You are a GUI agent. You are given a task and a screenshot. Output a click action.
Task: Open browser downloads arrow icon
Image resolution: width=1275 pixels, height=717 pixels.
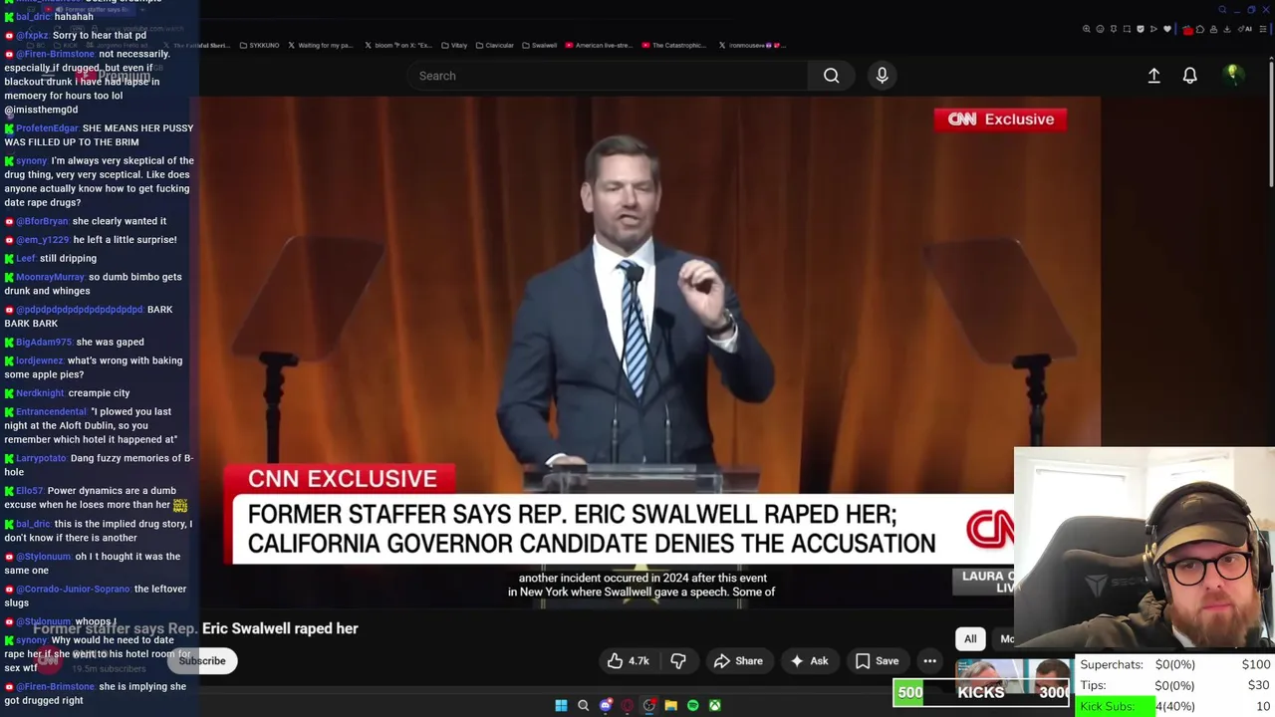1226,29
